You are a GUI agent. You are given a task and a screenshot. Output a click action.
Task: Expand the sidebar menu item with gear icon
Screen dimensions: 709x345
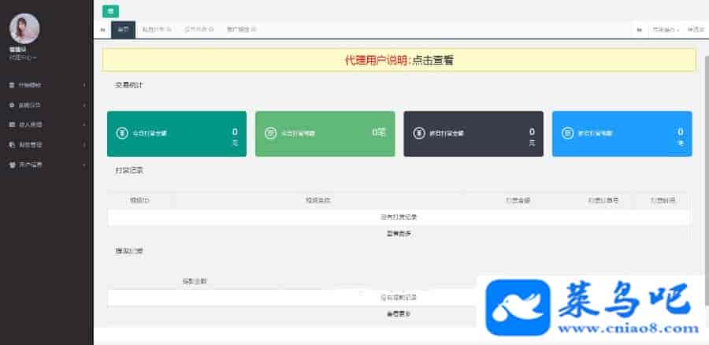click(46, 105)
